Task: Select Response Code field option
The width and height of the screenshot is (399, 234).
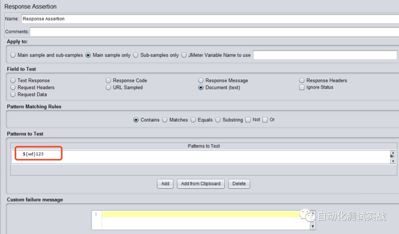Action: click(x=108, y=80)
